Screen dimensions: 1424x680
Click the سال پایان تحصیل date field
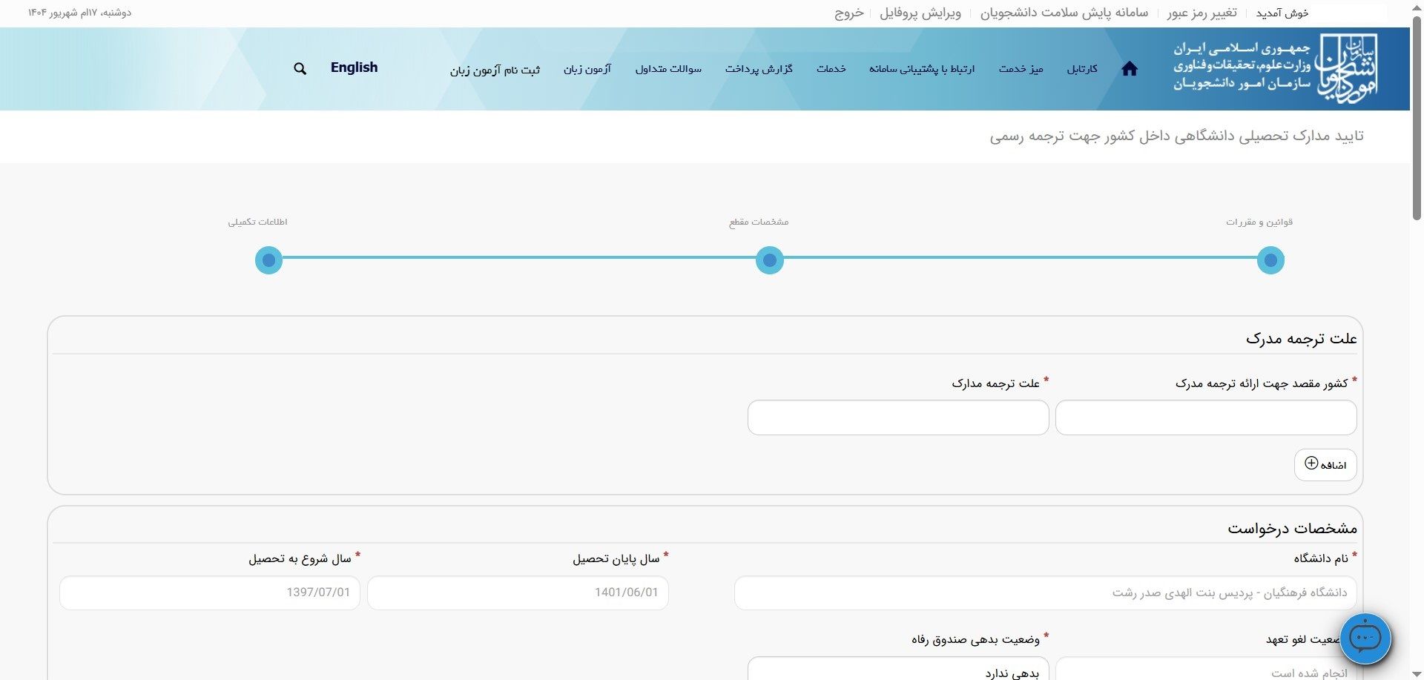pos(518,593)
